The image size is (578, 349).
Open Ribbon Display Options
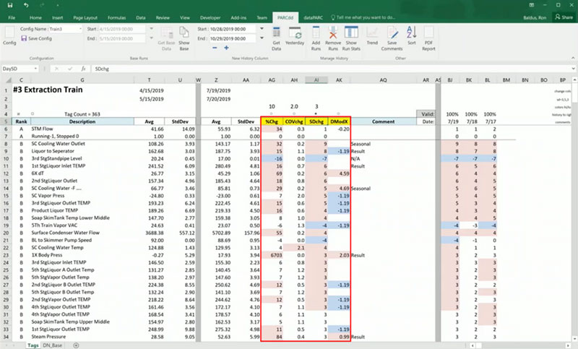[x=532, y=5]
